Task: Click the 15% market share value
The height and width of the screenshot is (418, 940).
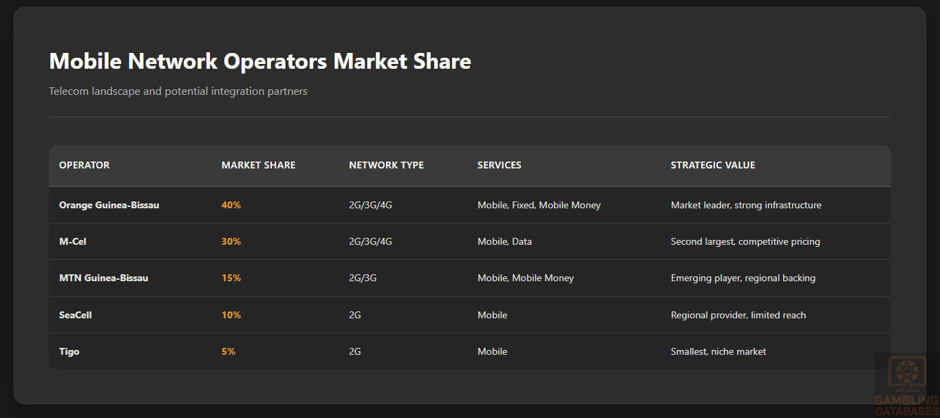Action: click(x=231, y=278)
